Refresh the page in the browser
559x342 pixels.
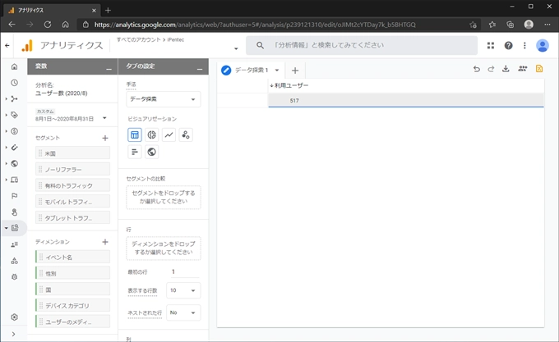48,25
